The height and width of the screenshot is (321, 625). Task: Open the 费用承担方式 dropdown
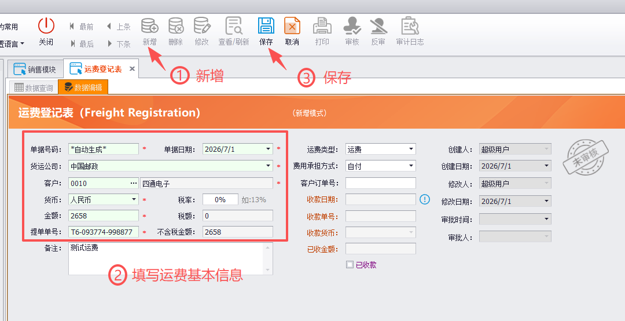(411, 166)
